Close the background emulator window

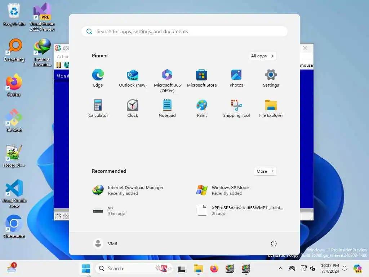[305, 48]
